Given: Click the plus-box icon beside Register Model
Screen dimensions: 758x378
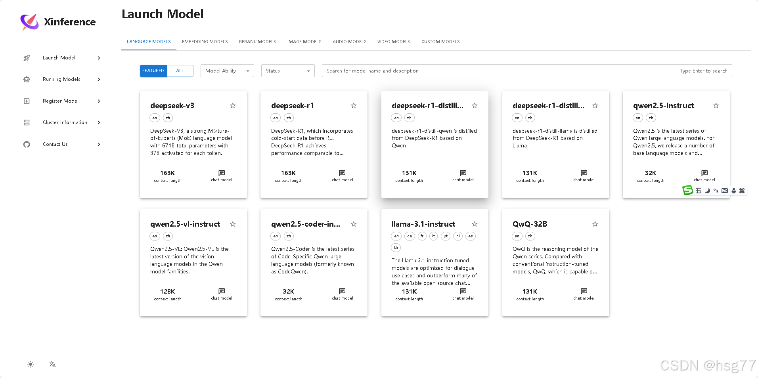Looking at the screenshot, I should [27, 101].
